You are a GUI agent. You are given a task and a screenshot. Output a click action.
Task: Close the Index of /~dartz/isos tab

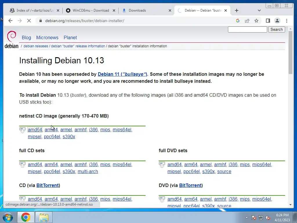58,11
